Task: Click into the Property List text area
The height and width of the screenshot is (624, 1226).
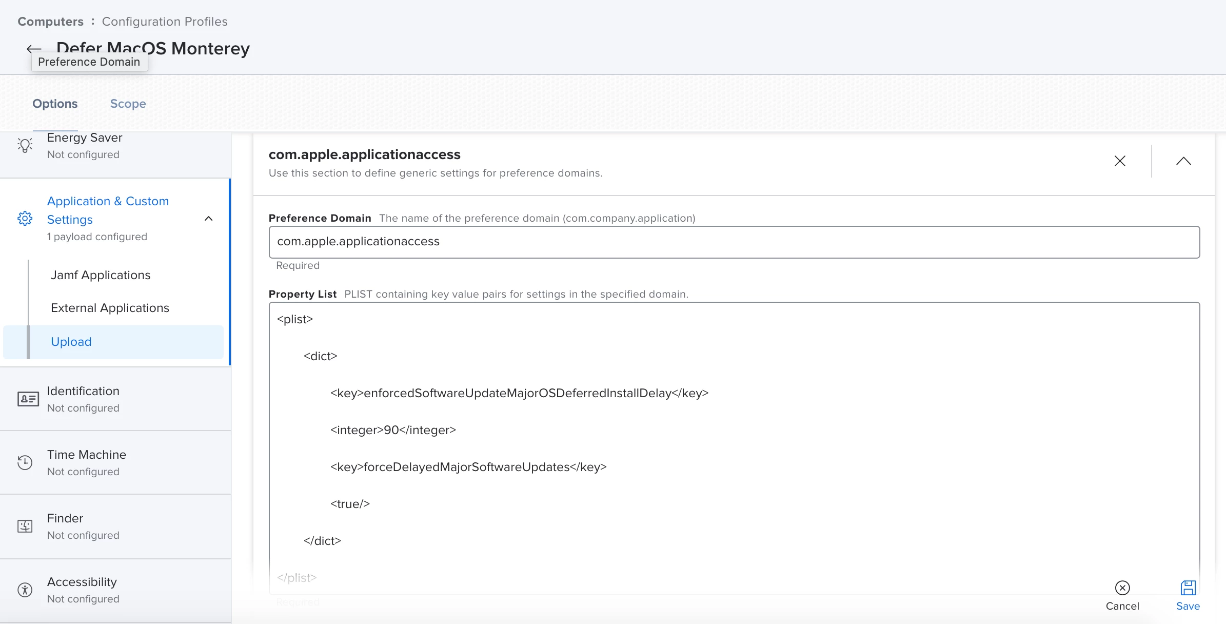Action: 734,448
